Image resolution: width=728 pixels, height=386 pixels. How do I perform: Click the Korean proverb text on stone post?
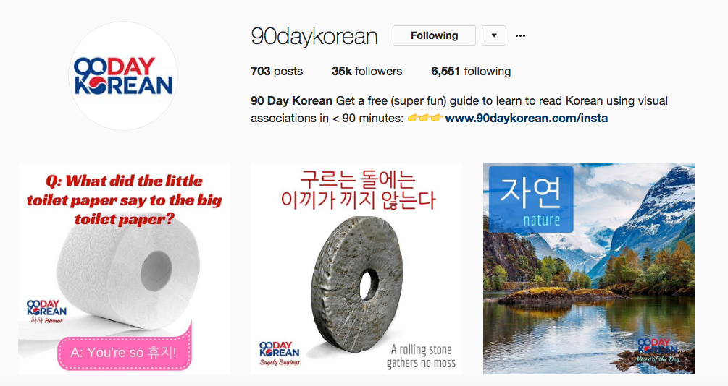[x=358, y=190]
